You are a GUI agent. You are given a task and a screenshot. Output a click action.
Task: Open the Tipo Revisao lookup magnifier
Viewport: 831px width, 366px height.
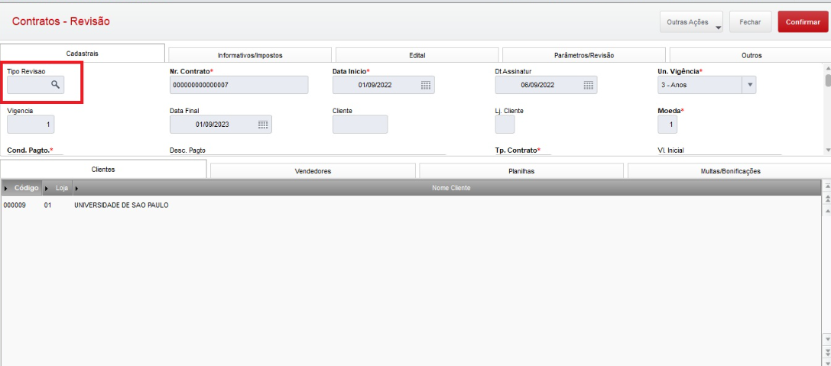(55, 85)
